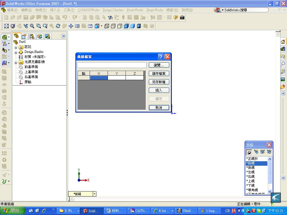287x215 pixels.
Task: Select 上基準面 in the feature tree
Action: point(31,72)
